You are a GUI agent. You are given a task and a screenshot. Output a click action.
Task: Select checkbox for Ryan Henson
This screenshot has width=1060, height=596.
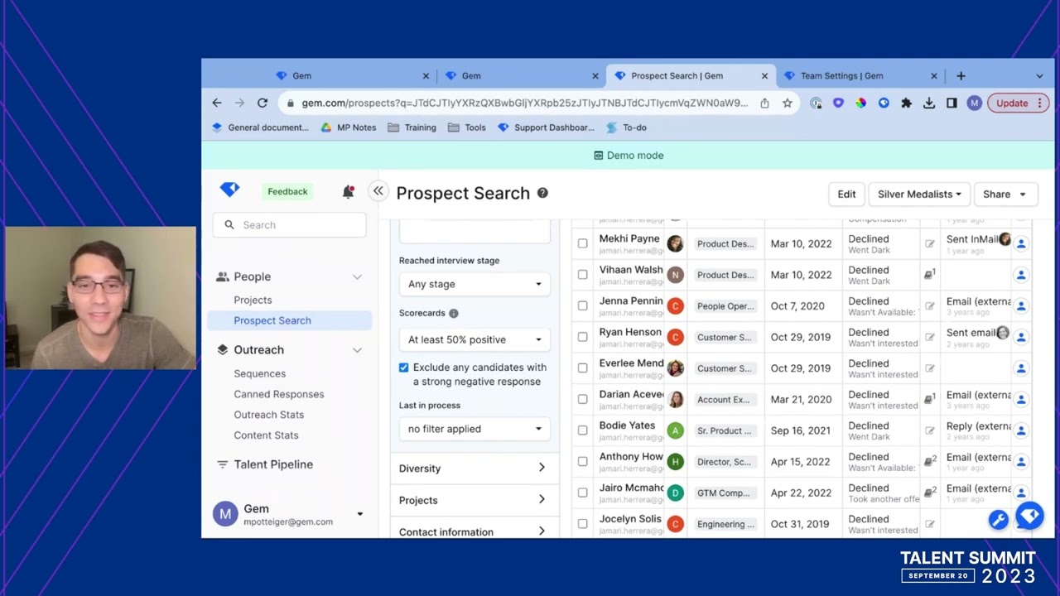pyautogui.click(x=582, y=337)
